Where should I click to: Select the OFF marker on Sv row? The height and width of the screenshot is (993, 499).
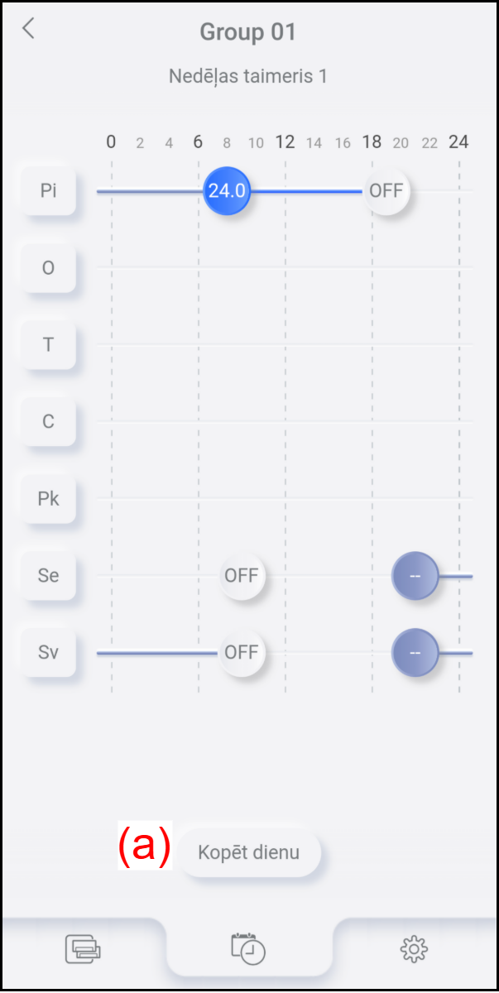coord(242,652)
